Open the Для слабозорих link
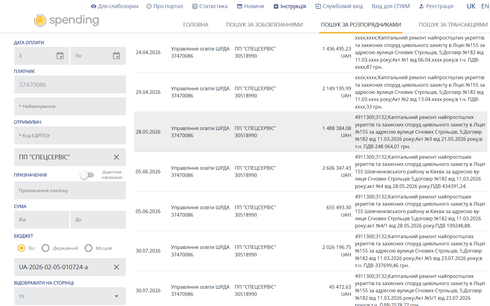 coord(118,6)
